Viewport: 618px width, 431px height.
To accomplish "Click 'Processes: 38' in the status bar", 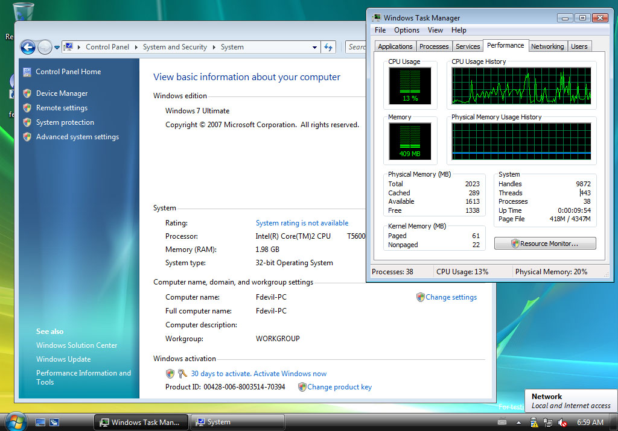I will pyautogui.click(x=392, y=272).
